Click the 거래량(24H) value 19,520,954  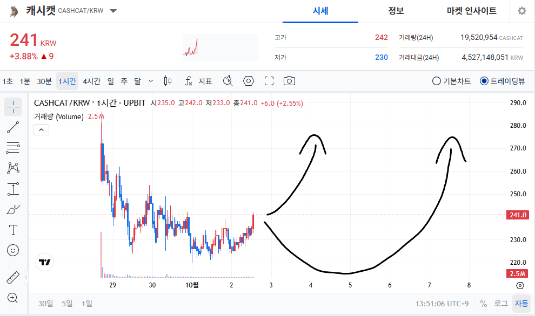coord(479,37)
